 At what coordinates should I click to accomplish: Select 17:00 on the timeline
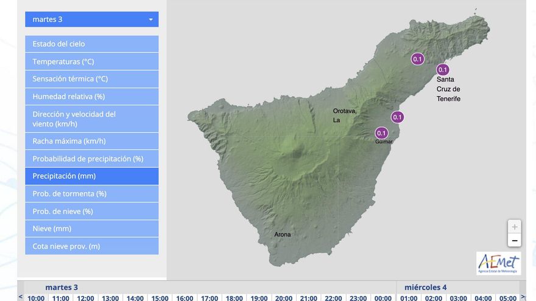209,298
